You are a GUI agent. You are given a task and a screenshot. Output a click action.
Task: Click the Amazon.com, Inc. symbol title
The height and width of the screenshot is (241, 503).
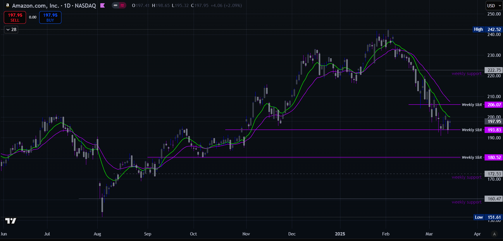(x=35, y=6)
